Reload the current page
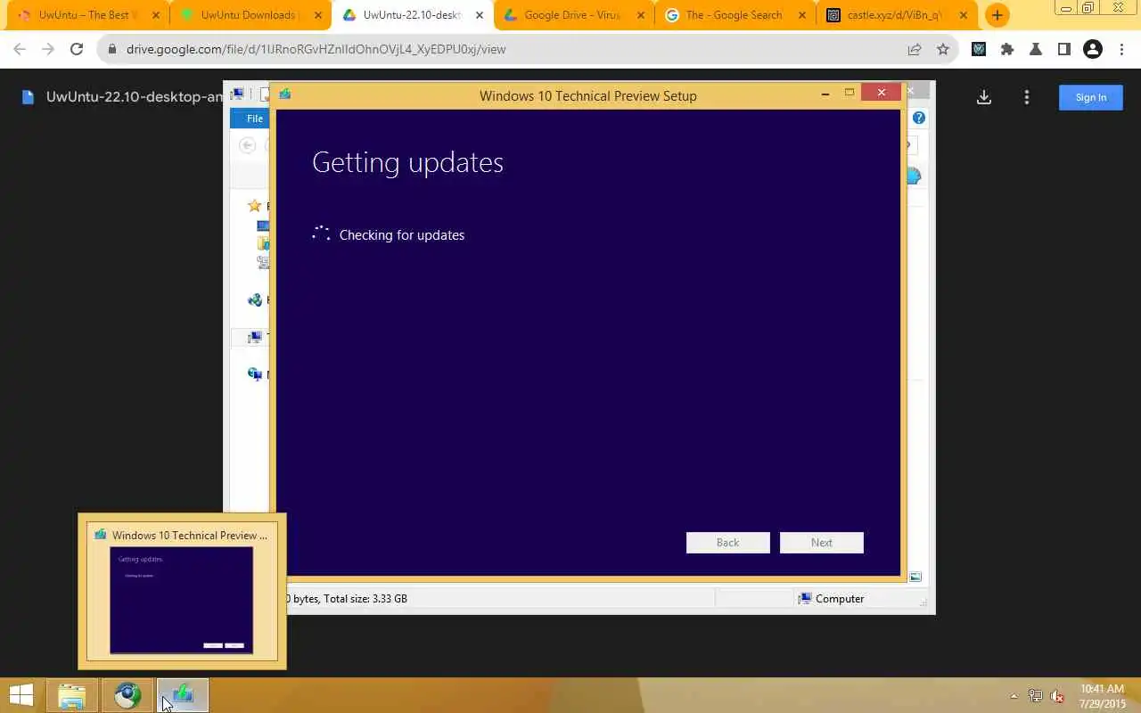1141x713 pixels. click(77, 49)
